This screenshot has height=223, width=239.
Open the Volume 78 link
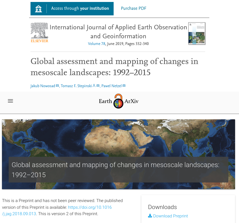point(97,44)
